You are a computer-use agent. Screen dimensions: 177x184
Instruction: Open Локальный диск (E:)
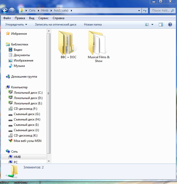click(x=28, y=103)
